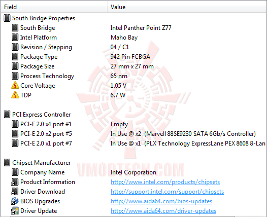Select the PCI Express Controller group row

click(x=42, y=115)
